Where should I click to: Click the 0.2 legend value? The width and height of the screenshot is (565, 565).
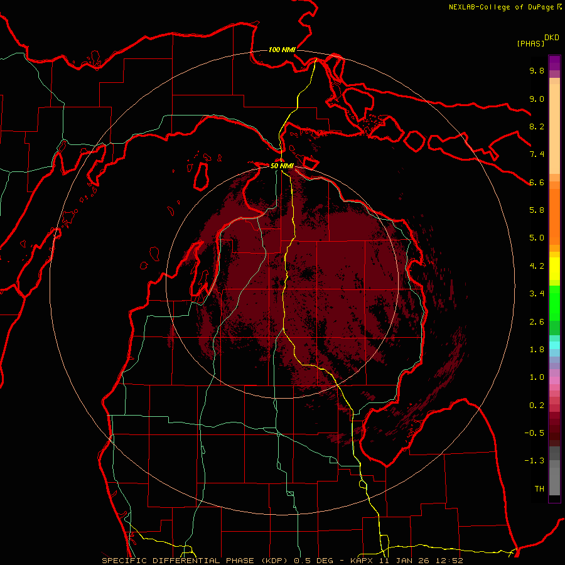[537, 406]
